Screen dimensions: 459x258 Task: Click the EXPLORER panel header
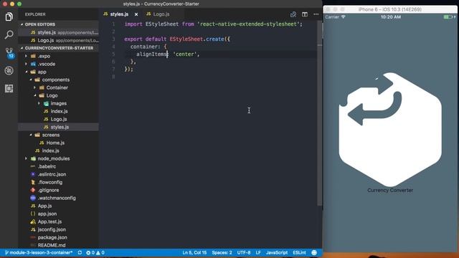click(x=35, y=14)
